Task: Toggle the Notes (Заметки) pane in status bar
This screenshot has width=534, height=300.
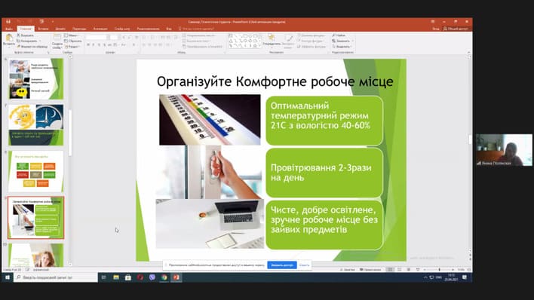Action: point(348,270)
